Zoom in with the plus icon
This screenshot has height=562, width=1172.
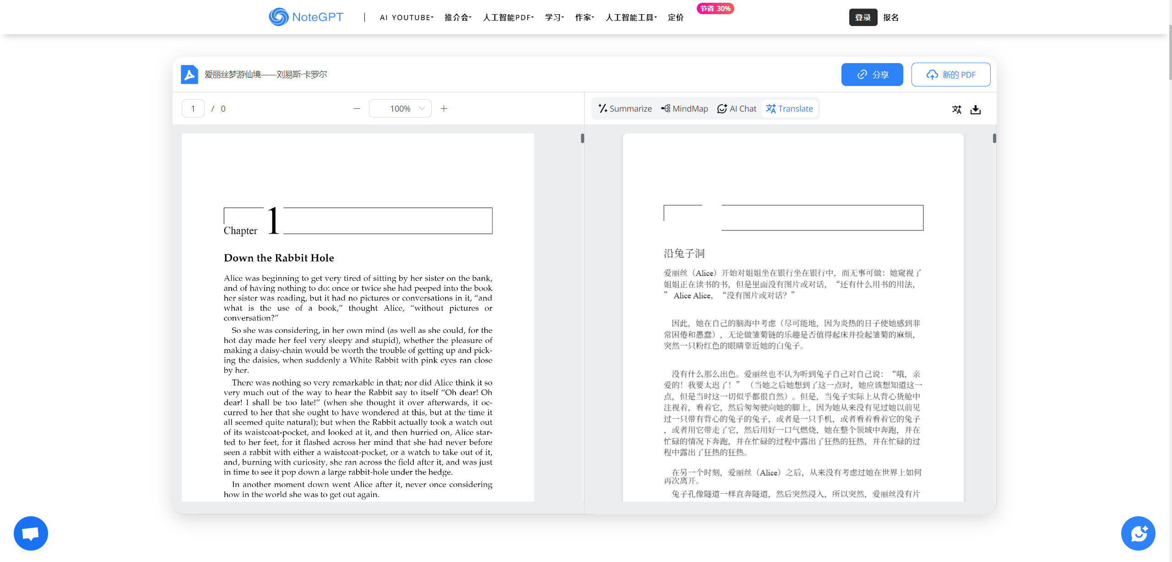444,108
